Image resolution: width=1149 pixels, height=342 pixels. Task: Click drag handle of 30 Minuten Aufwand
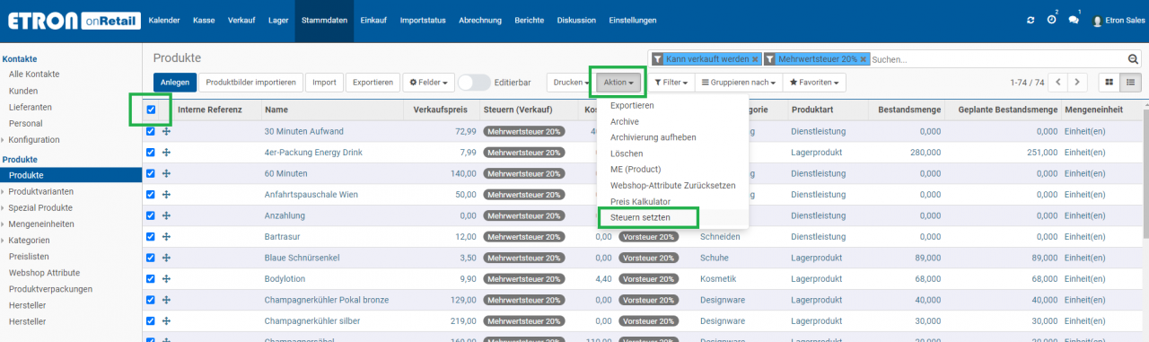coord(167,131)
